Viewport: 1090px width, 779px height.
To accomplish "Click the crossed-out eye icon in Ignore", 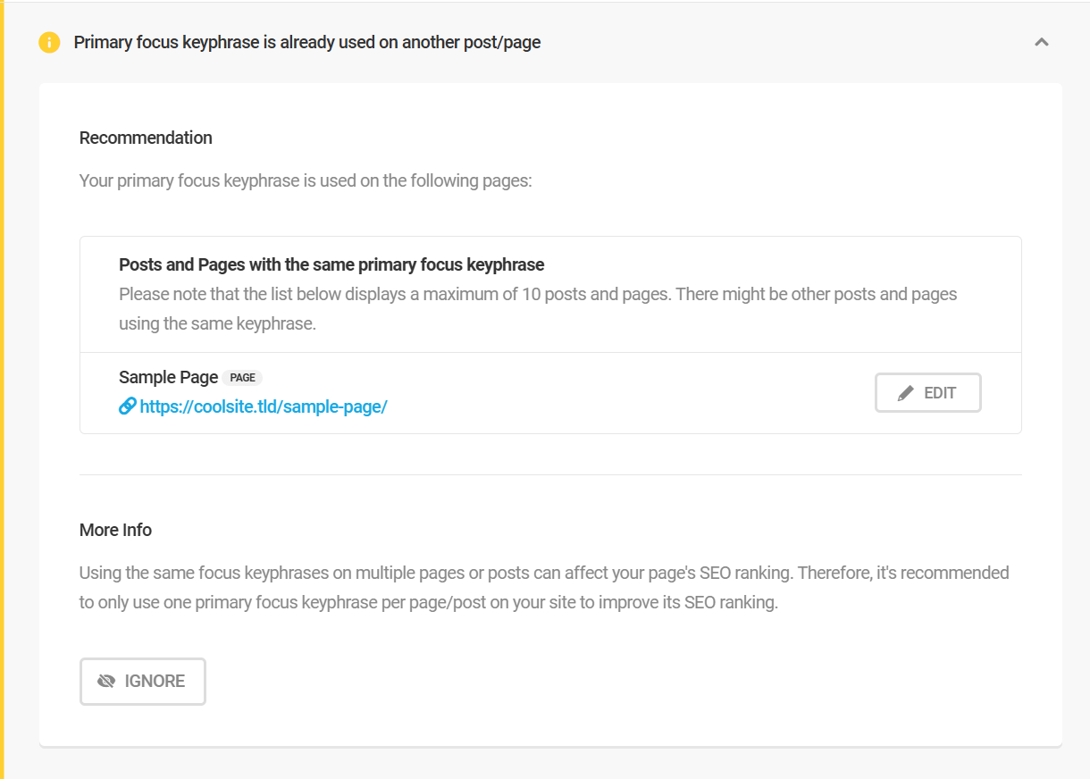I will point(106,682).
